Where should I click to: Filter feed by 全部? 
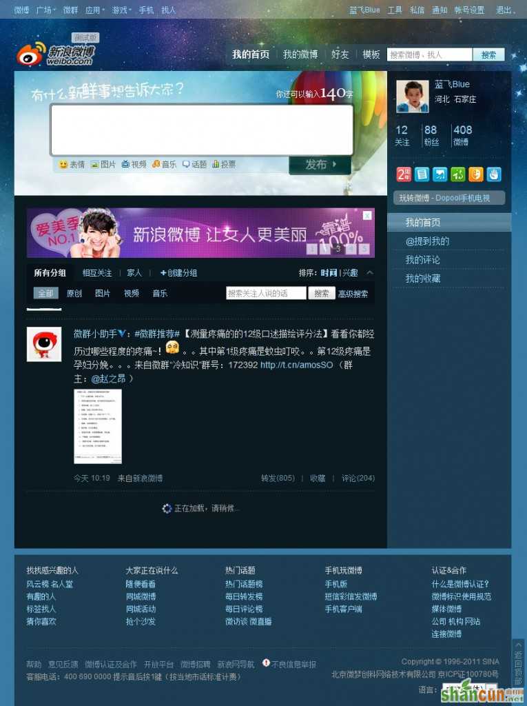tap(46, 294)
